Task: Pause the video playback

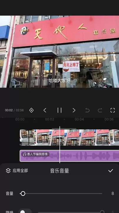Action: 59,110
